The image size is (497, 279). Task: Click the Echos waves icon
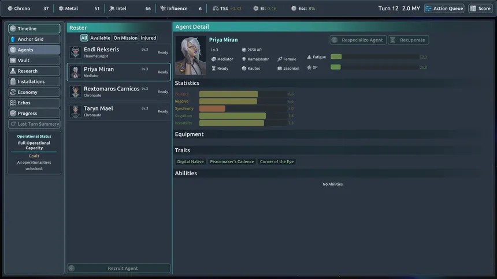[x=13, y=103]
